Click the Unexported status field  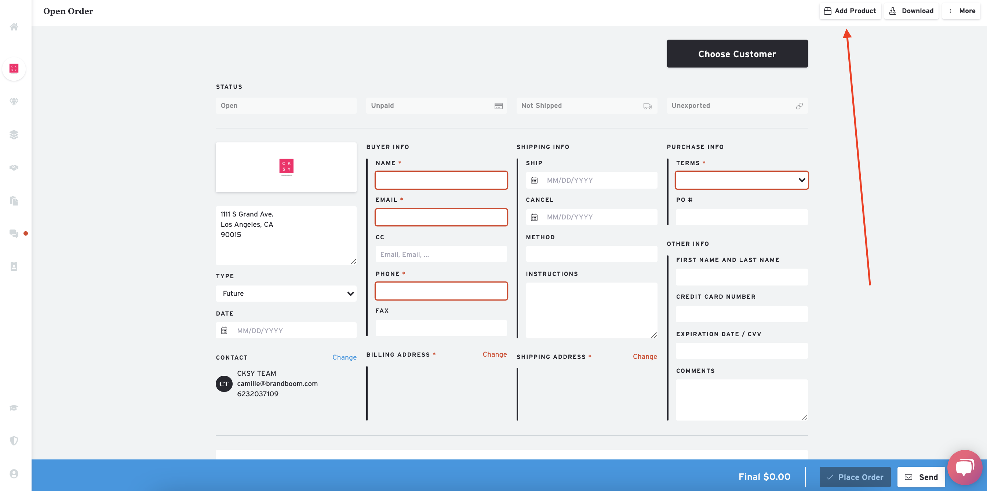(737, 106)
